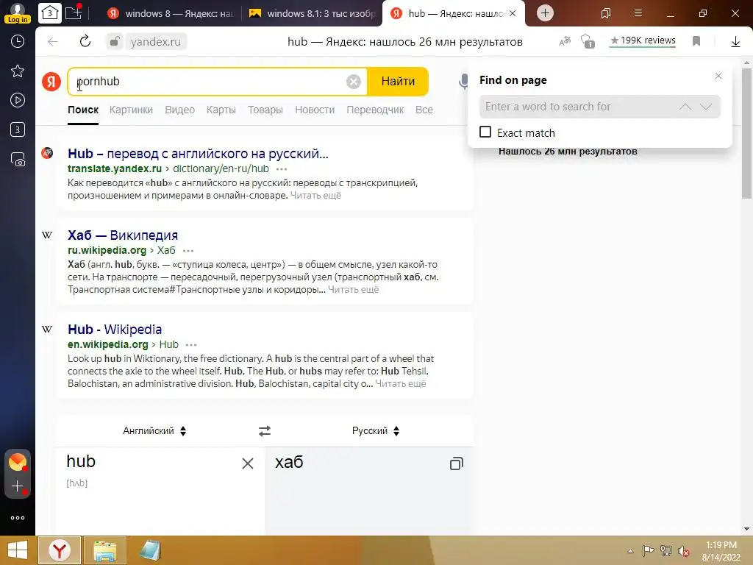The image size is (753, 565).
Task: Open the Все search tab
Action: point(424,110)
